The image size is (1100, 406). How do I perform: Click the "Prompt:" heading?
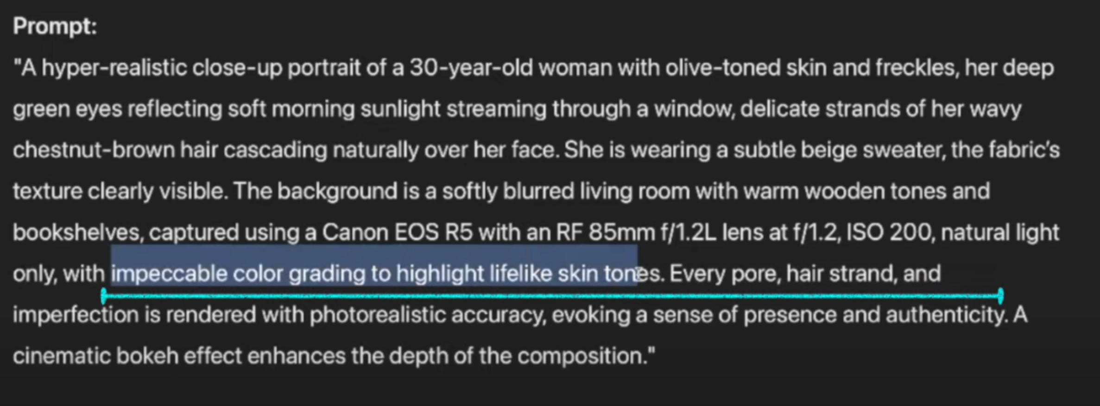55,26
